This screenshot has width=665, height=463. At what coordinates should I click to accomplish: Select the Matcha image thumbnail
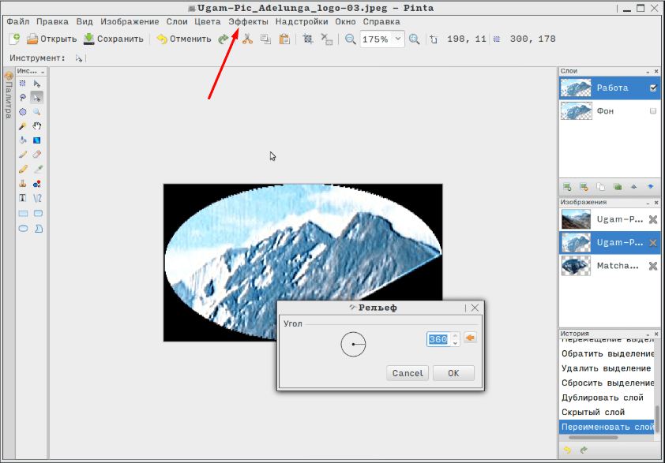click(576, 266)
